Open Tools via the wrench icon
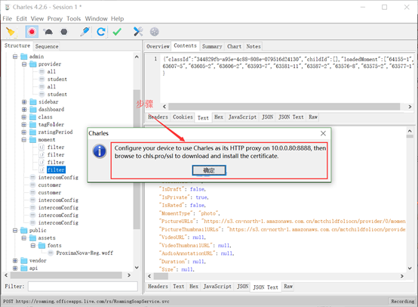 pyautogui.click(x=138, y=32)
